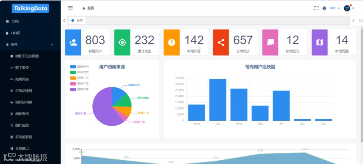This screenshot has width=363, height=164.
Task: Open 数字渐变 menu item
Action: (x=30, y=68)
